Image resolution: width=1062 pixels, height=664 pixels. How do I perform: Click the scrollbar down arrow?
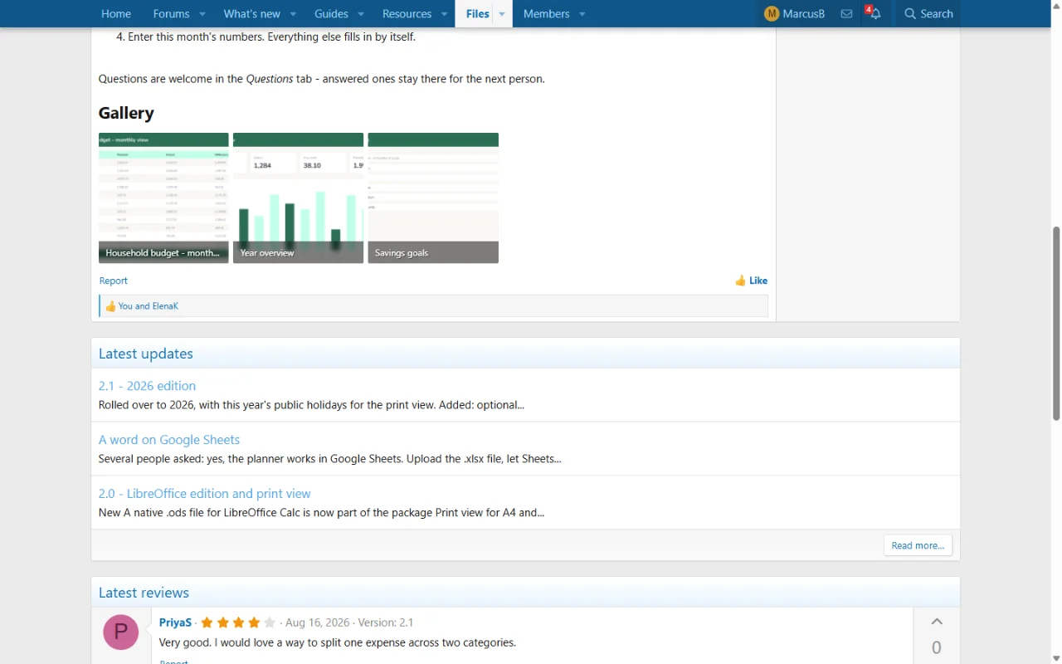pyautogui.click(x=1056, y=658)
